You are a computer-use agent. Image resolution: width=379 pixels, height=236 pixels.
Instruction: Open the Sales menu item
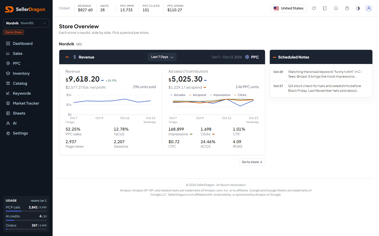[x=26, y=53]
